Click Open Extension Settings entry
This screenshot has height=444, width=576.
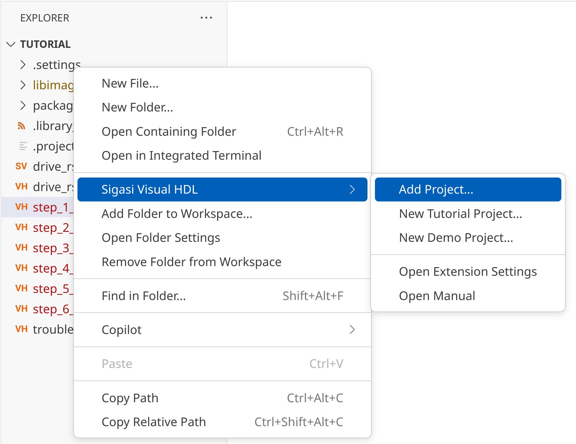click(467, 272)
